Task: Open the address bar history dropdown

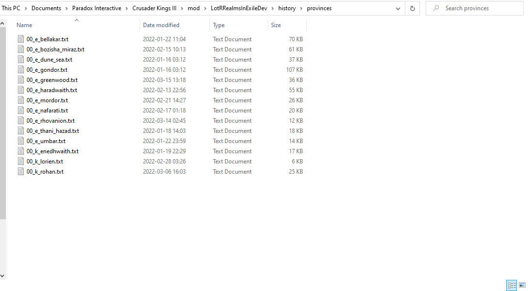Action: pyautogui.click(x=398, y=9)
